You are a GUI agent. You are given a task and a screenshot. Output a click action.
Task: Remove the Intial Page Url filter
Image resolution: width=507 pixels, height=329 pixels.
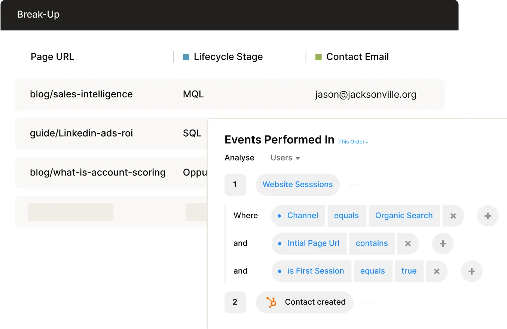(x=407, y=243)
